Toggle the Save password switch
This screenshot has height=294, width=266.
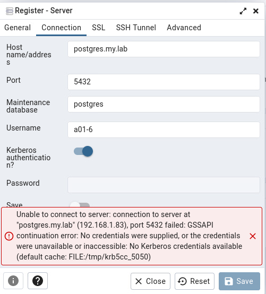[80, 205]
